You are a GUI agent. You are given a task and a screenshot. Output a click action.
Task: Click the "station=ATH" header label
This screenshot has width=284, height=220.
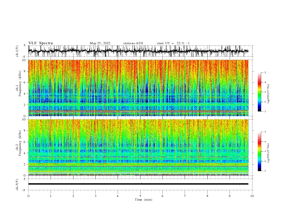[x=133, y=43]
